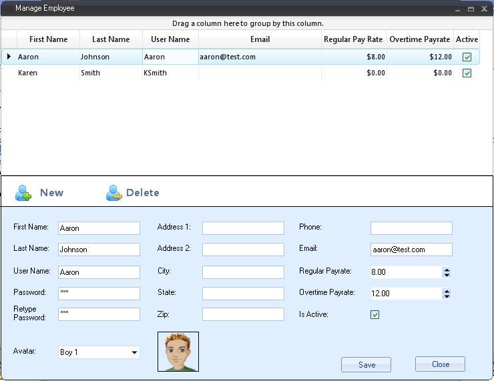494x381 pixels.
Task: Open the Avatar dropdown list
Action: (x=134, y=352)
